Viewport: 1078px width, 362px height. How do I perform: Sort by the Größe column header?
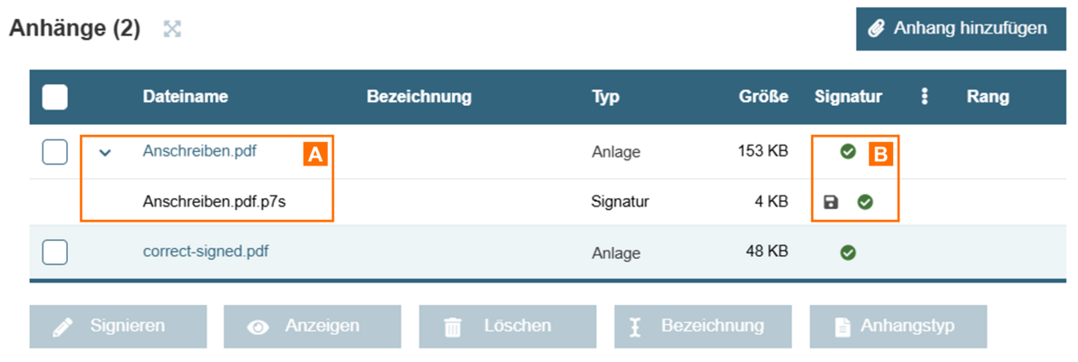(762, 97)
